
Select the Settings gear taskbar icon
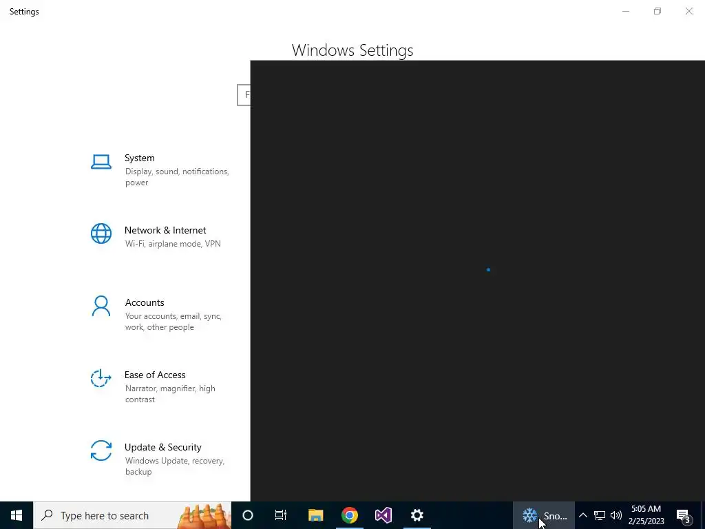(417, 515)
